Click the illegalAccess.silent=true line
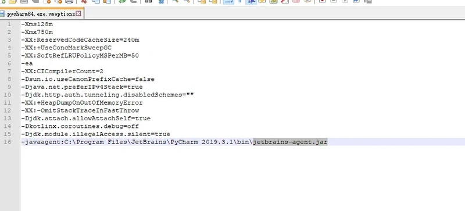465x211 pixels. [96, 134]
